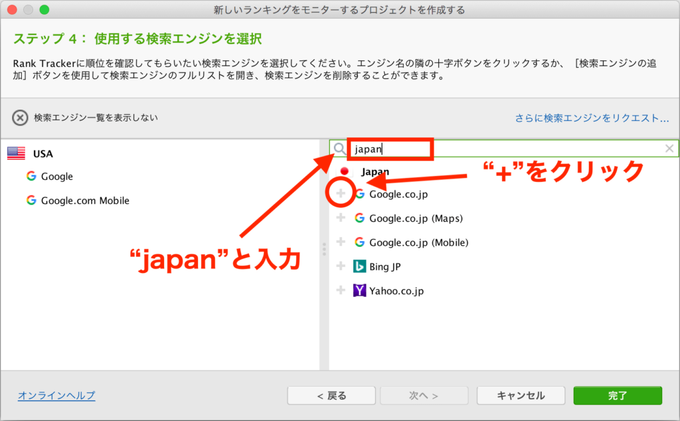The height and width of the screenshot is (421, 680).
Task: Click the green 完了 finish button
Action: [618, 395]
